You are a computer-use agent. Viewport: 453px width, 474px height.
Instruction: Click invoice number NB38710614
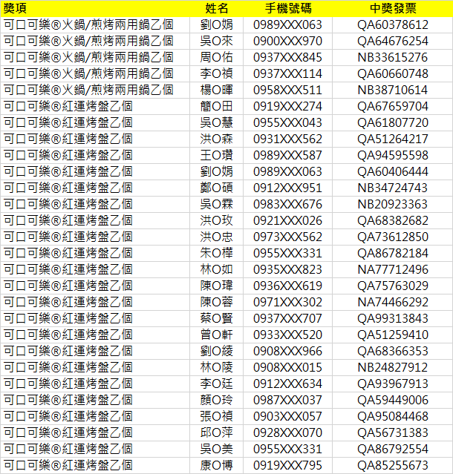click(393, 90)
